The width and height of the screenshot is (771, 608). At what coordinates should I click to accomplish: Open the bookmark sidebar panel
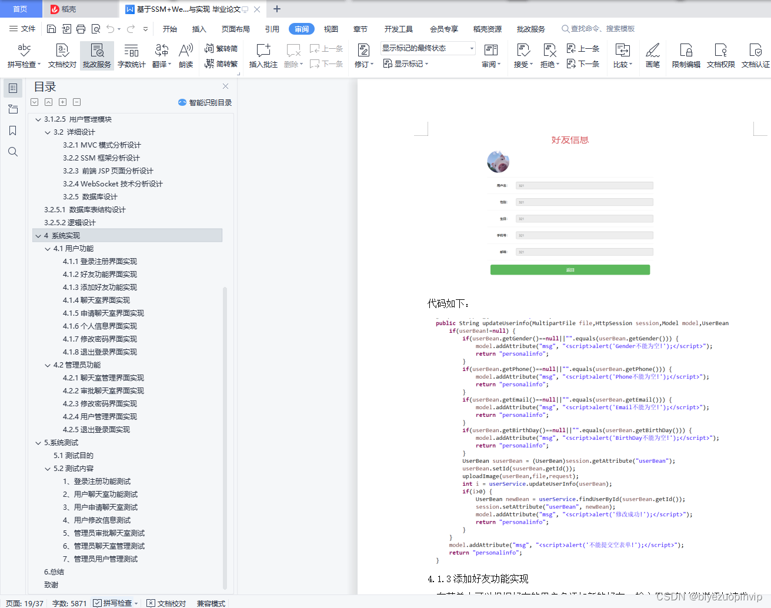pos(12,131)
